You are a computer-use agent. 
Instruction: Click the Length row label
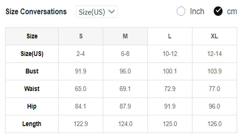32,124
